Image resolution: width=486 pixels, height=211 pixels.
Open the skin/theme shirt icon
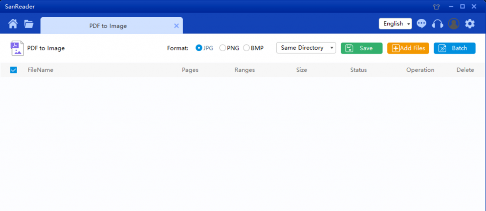(437, 7)
